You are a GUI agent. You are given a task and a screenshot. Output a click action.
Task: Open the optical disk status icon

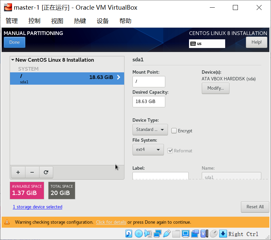coord(139,234)
